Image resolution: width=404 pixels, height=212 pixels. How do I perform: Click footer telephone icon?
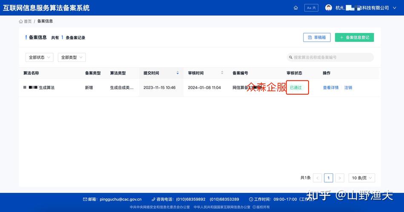[153, 199]
